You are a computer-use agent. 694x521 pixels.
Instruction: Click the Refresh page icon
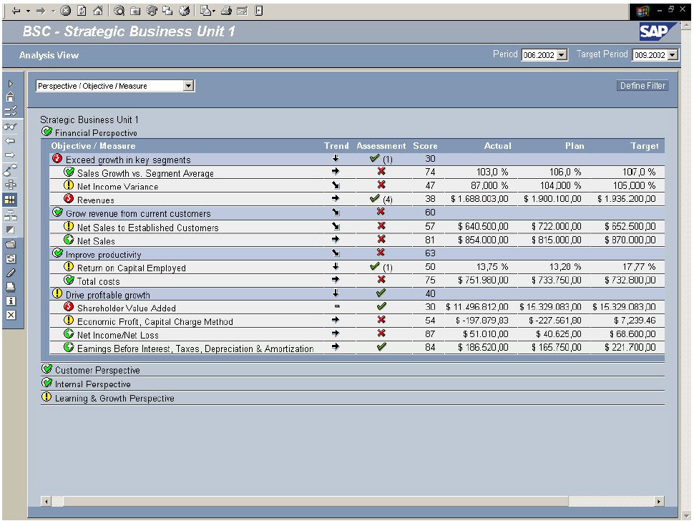82,11
